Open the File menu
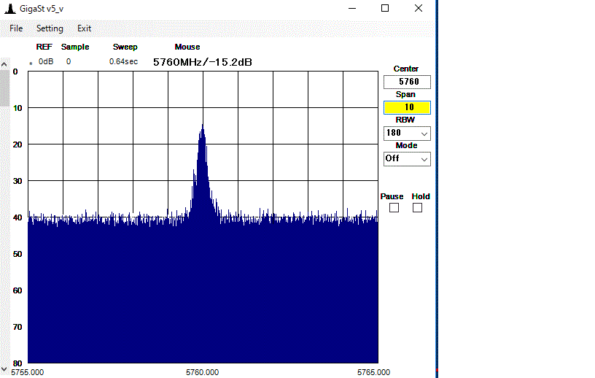The height and width of the screenshot is (378, 595). (16, 28)
